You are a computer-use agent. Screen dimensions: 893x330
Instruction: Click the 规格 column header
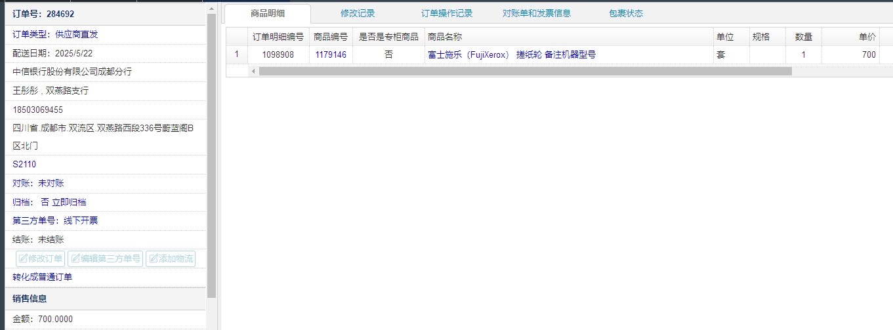pos(768,37)
